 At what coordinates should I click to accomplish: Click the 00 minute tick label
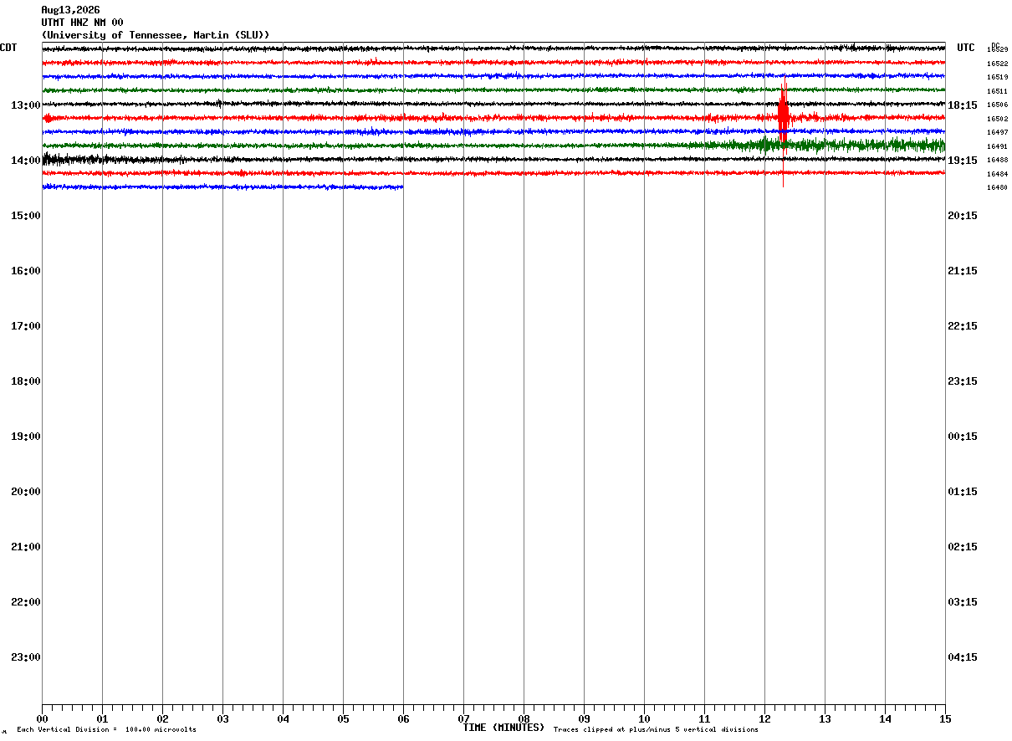(42, 718)
